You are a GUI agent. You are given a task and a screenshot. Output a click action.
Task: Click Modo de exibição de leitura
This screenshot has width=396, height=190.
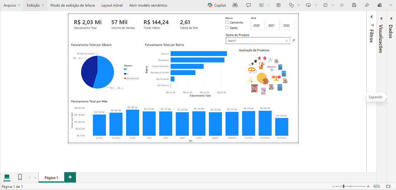tap(73, 5)
